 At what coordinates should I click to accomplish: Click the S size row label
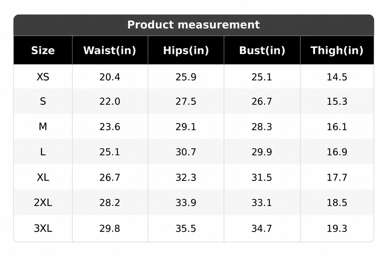coord(43,101)
